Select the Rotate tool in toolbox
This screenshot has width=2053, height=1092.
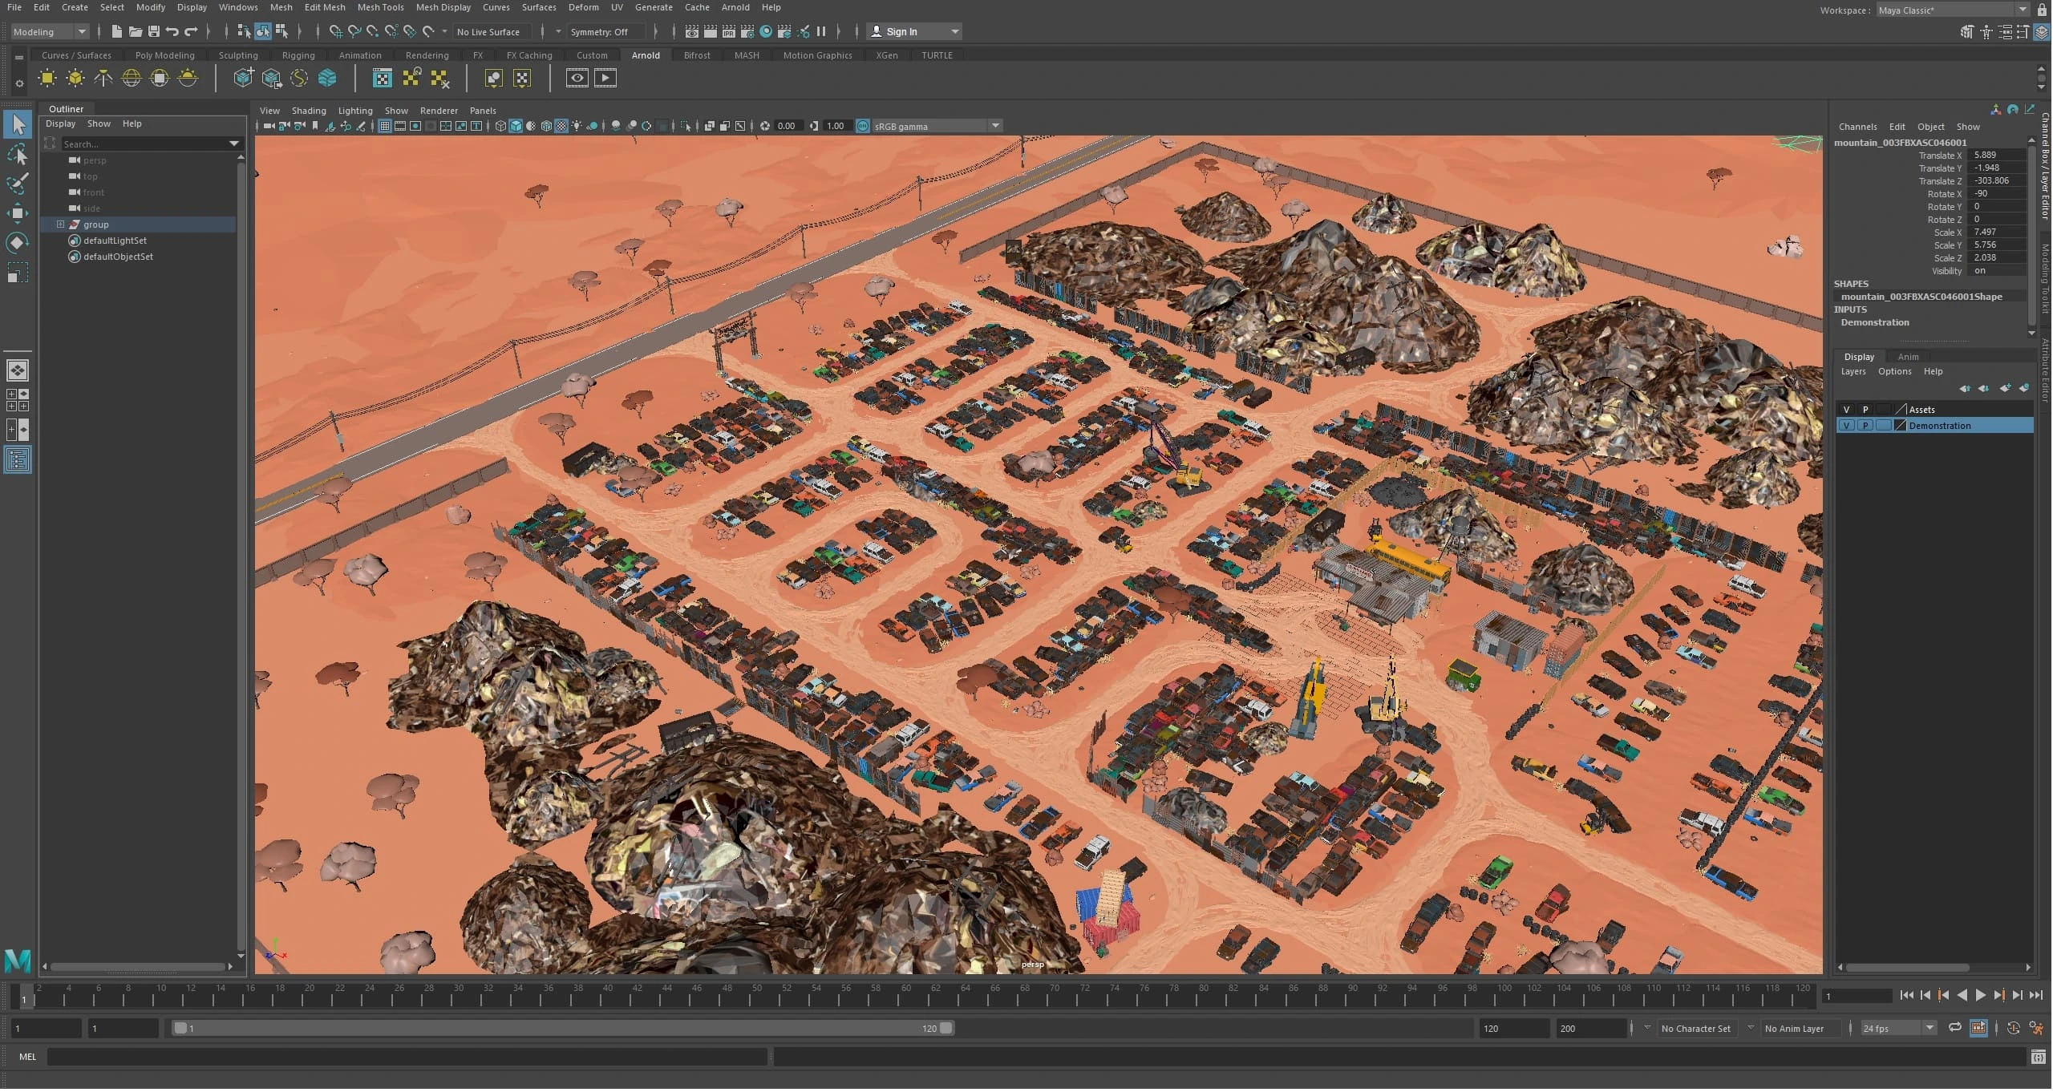(18, 243)
